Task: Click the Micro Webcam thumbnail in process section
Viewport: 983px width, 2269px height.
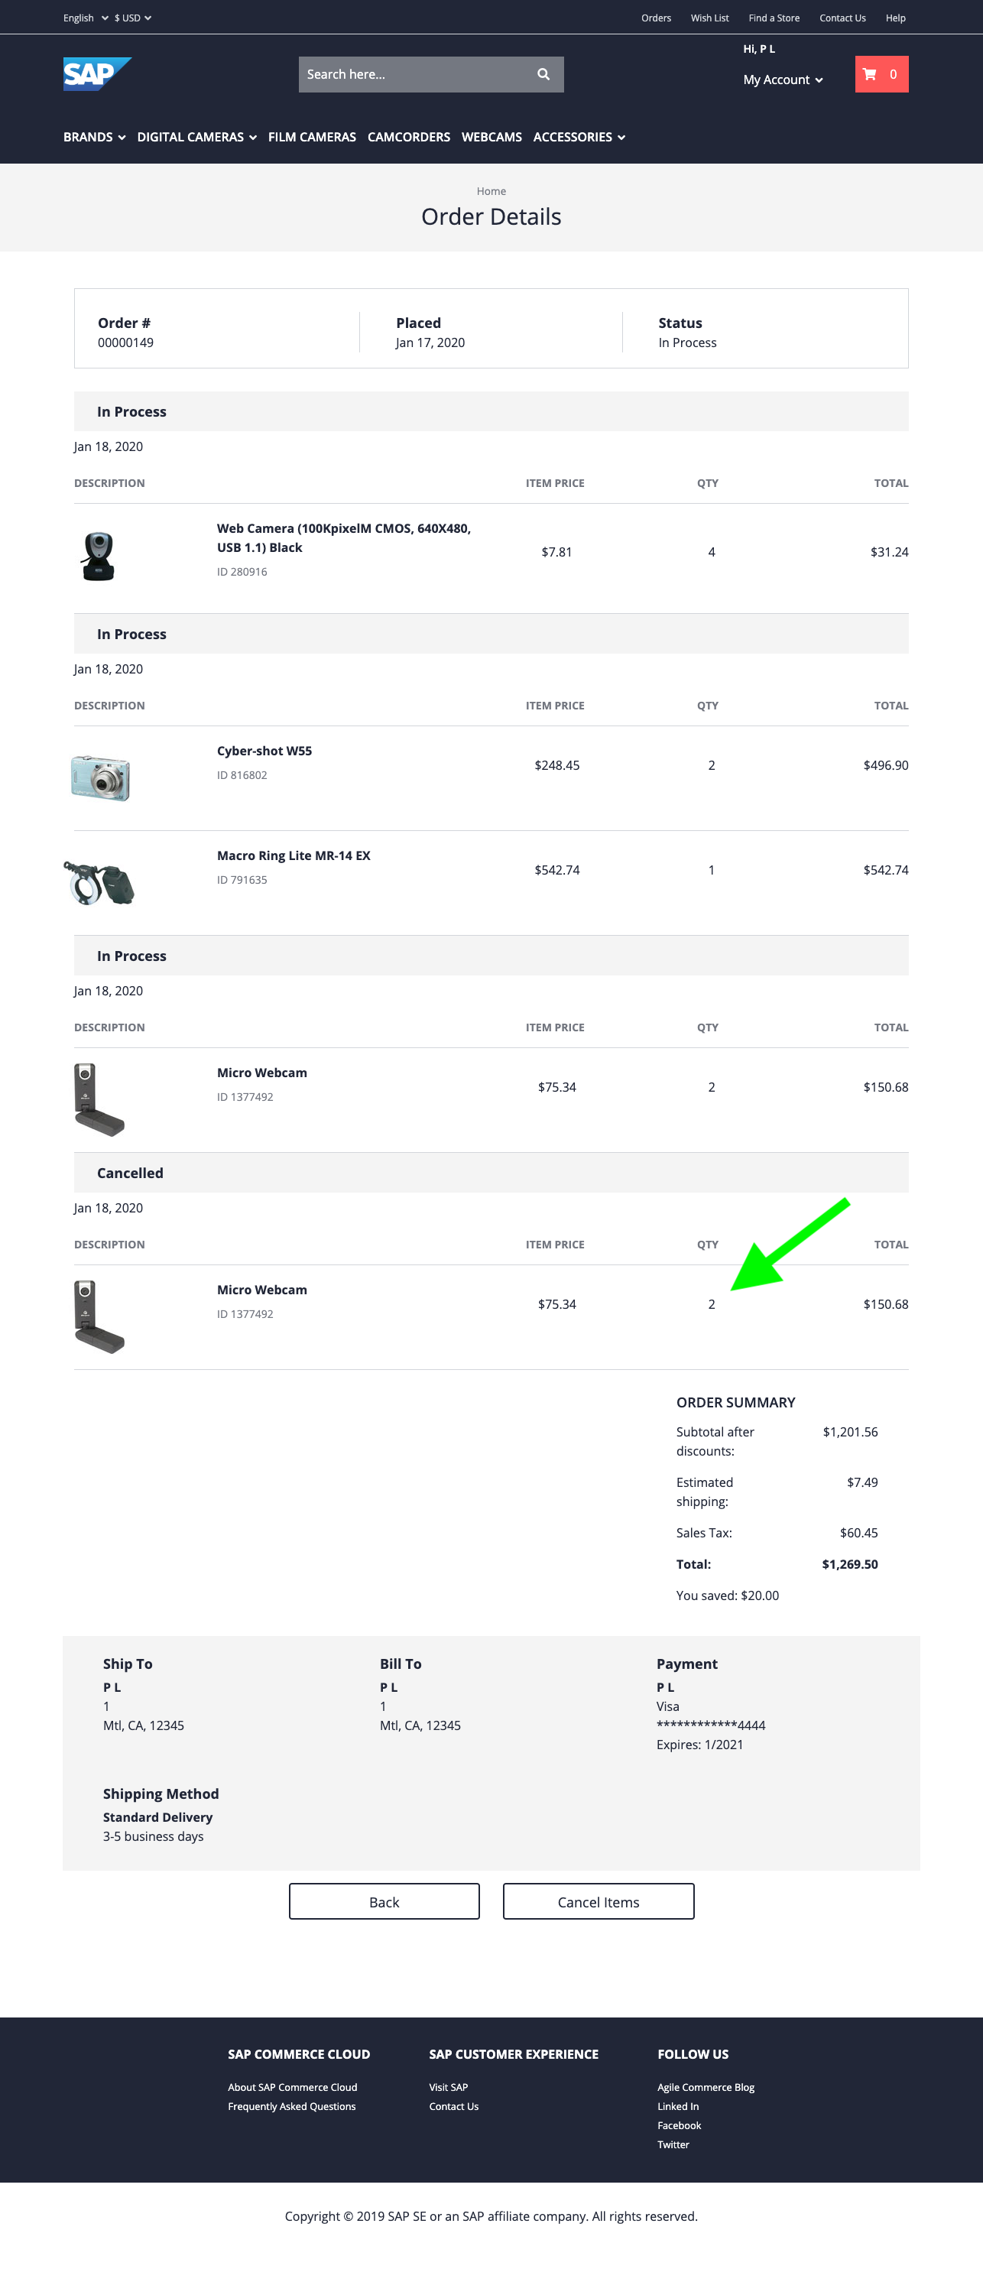Action: (x=99, y=1098)
